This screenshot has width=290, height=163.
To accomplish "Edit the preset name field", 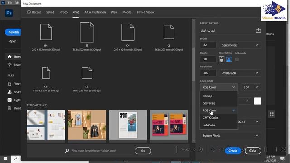I will (227, 30).
